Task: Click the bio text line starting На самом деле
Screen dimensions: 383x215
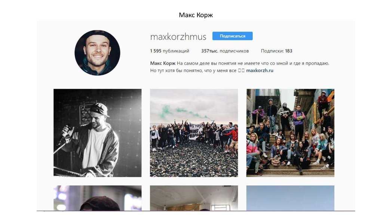Action: (253, 63)
